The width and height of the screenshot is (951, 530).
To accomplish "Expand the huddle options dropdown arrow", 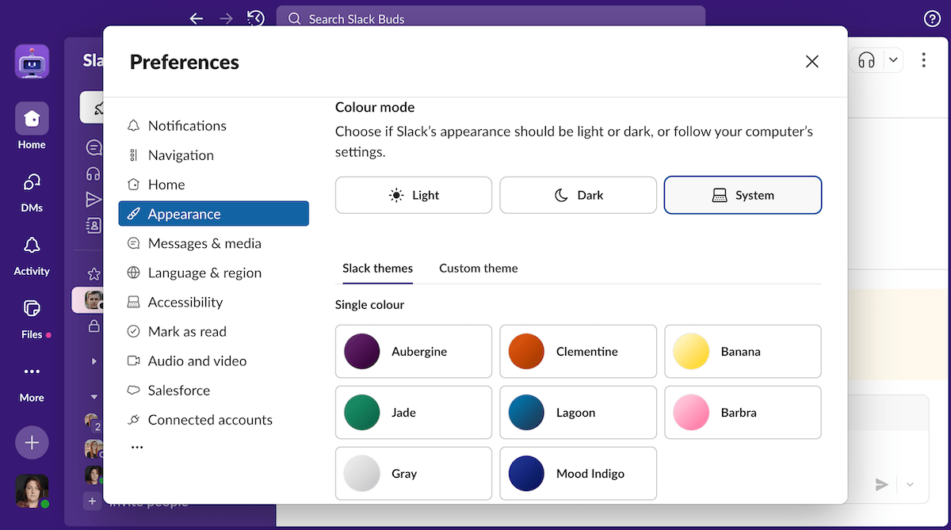I will point(893,60).
